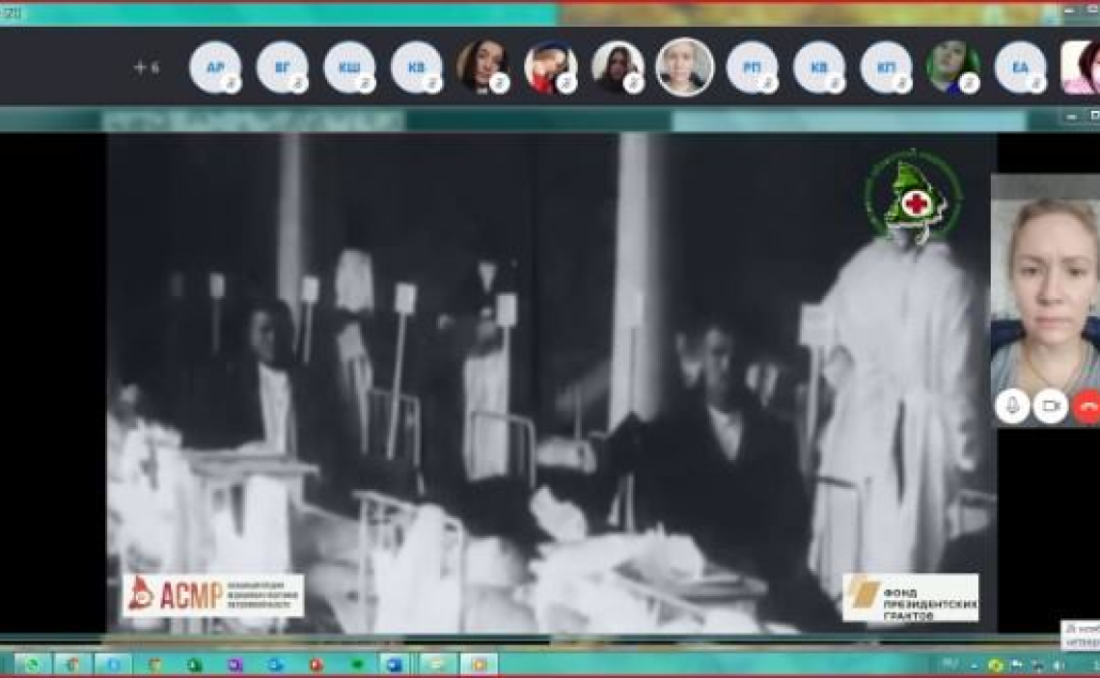
Task: Open participant КШ's avatar
Action: tap(349, 68)
